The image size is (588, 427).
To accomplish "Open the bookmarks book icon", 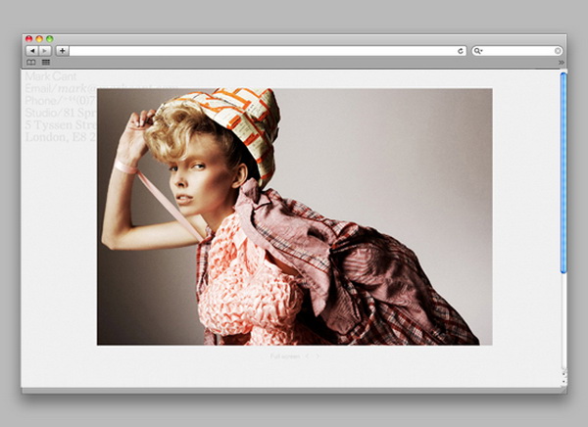I will [31, 63].
